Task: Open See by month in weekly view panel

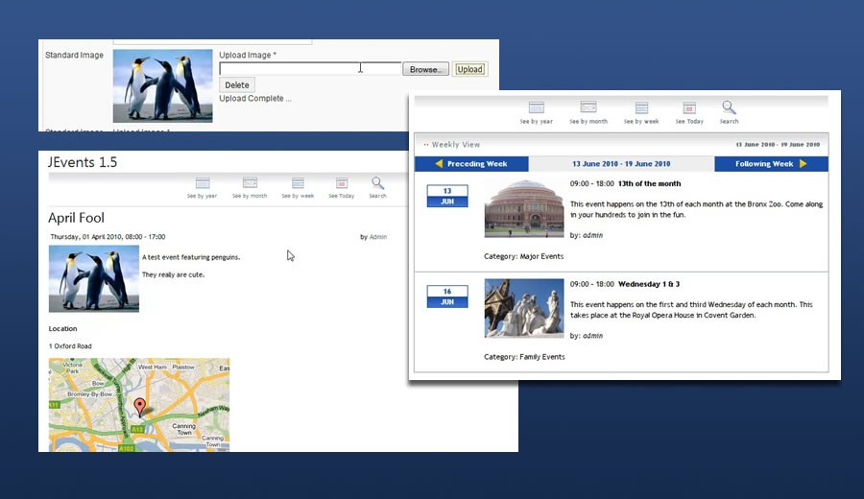Action: coord(588,108)
